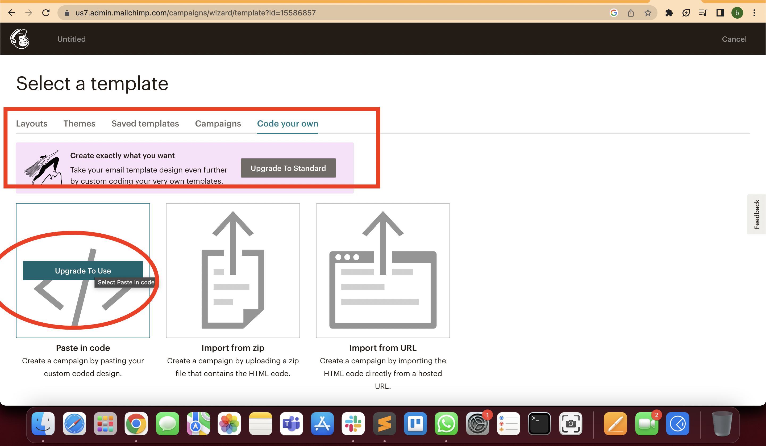
Task: Select the Code your own tab
Action: 288,123
